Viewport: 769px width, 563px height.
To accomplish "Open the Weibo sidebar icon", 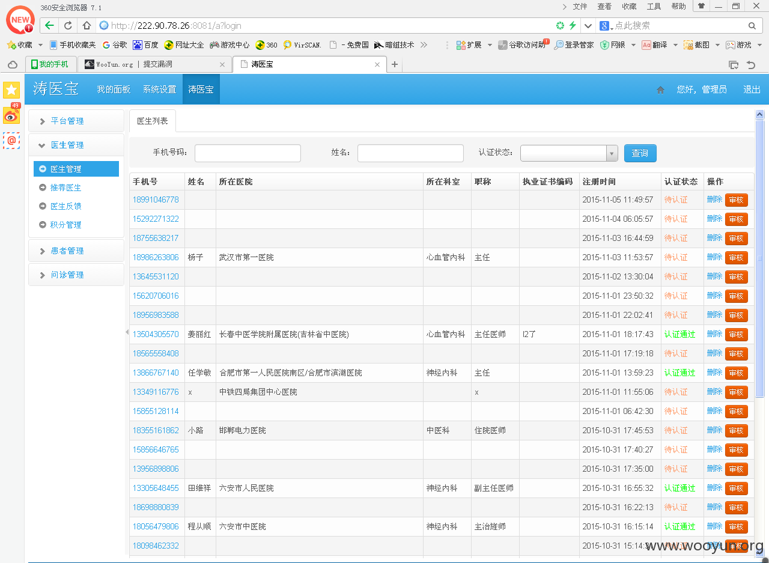I will 11,114.
